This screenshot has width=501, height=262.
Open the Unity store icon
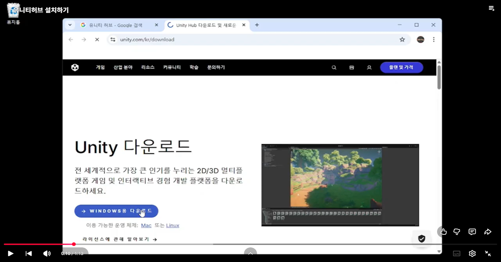click(352, 67)
